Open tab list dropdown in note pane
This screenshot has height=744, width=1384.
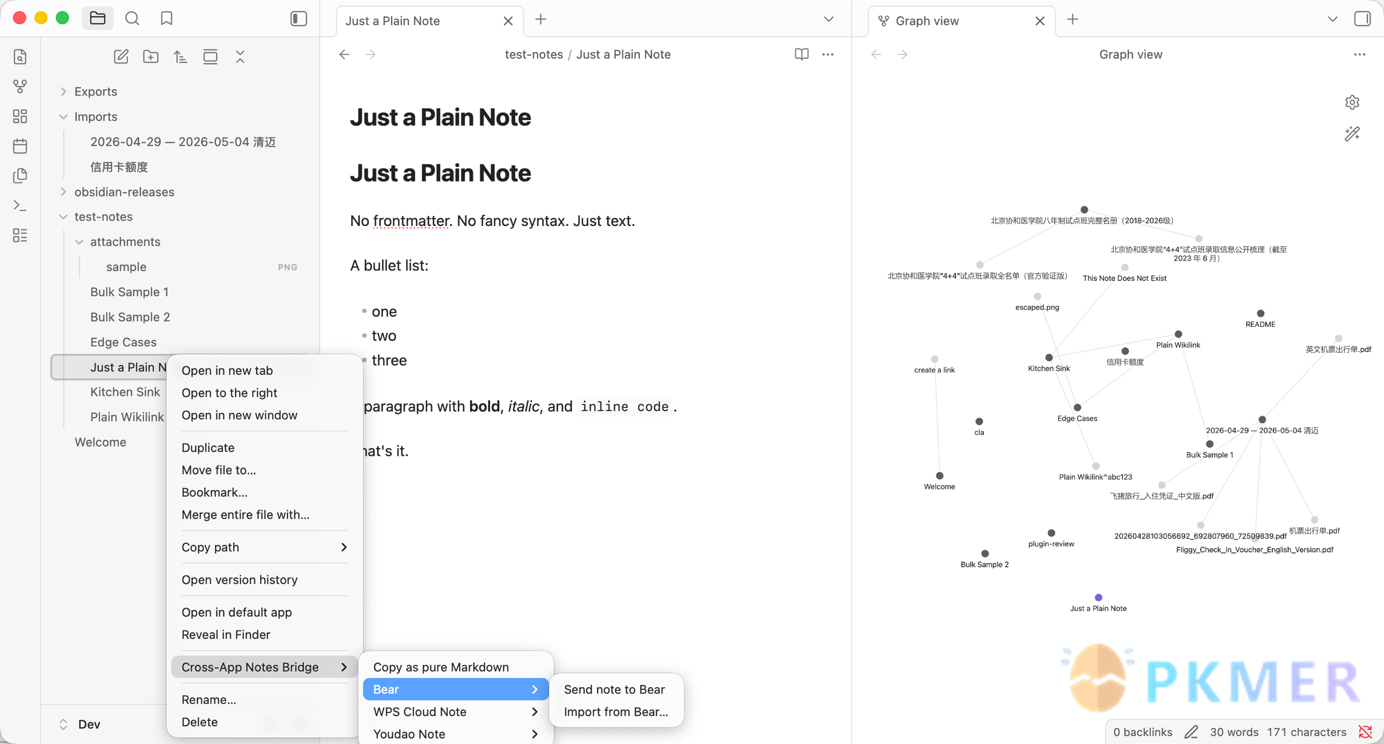[x=829, y=19]
